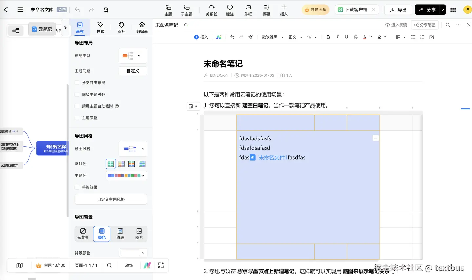Click the 开通会员 membership button
This screenshot has width=472, height=280.
pos(315,10)
